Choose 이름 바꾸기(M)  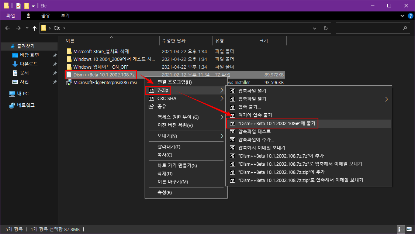pyautogui.click(x=186, y=182)
